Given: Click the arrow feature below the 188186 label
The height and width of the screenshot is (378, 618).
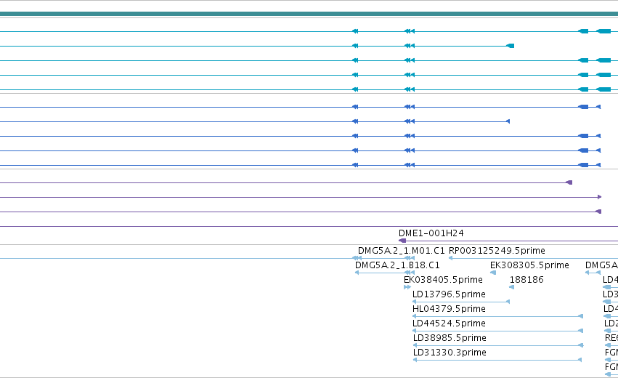Looking at the screenshot, I should pos(511,287).
